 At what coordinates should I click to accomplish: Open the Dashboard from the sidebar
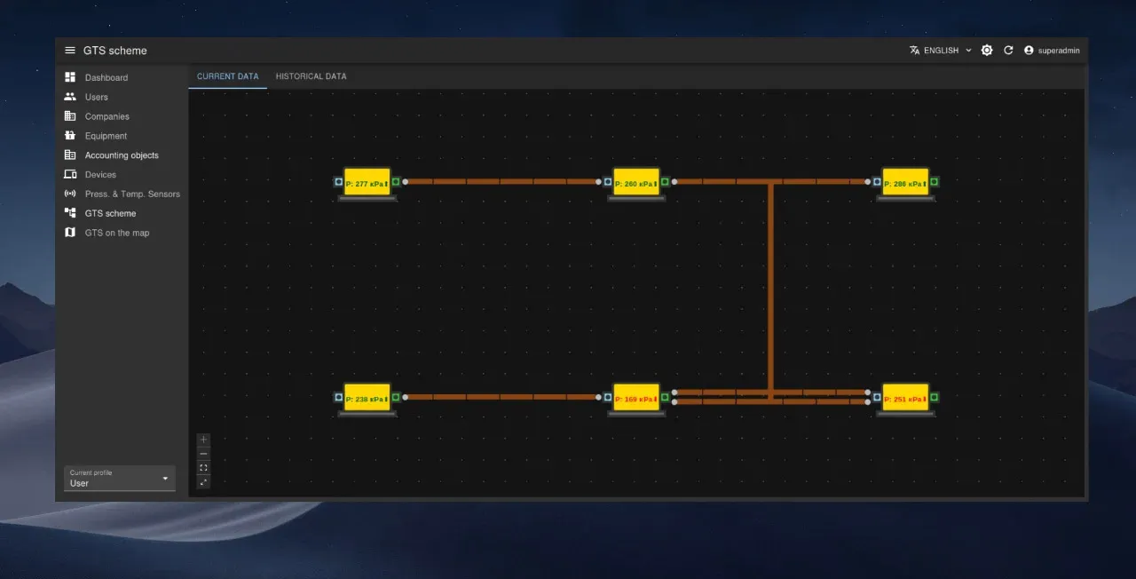point(106,77)
